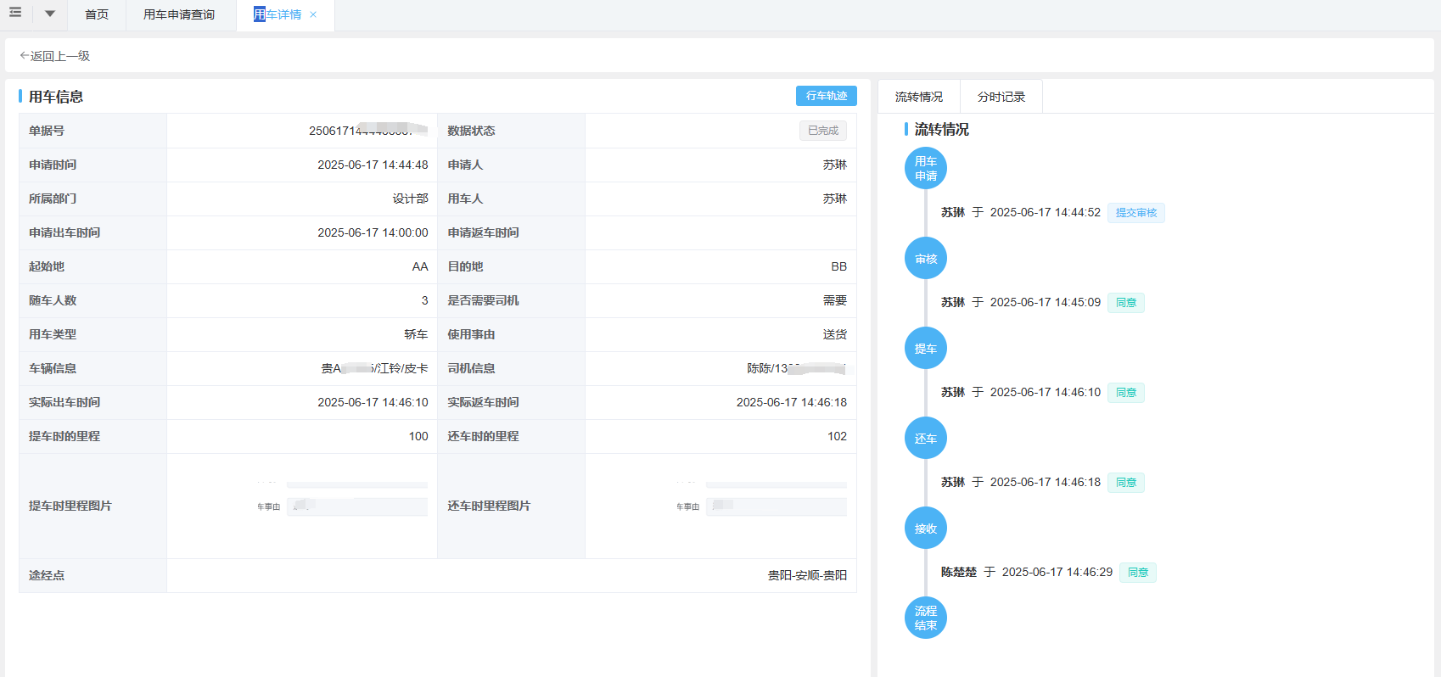Expand the tab list dropdown arrow
The height and width of the screenshot is (677, 1441).
click(x=50, y=14)
